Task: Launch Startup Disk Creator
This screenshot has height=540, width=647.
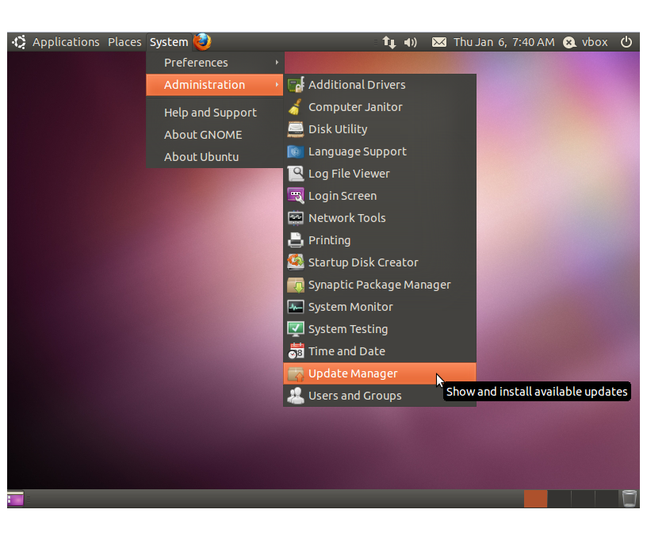Action: [x=380, y=262]
